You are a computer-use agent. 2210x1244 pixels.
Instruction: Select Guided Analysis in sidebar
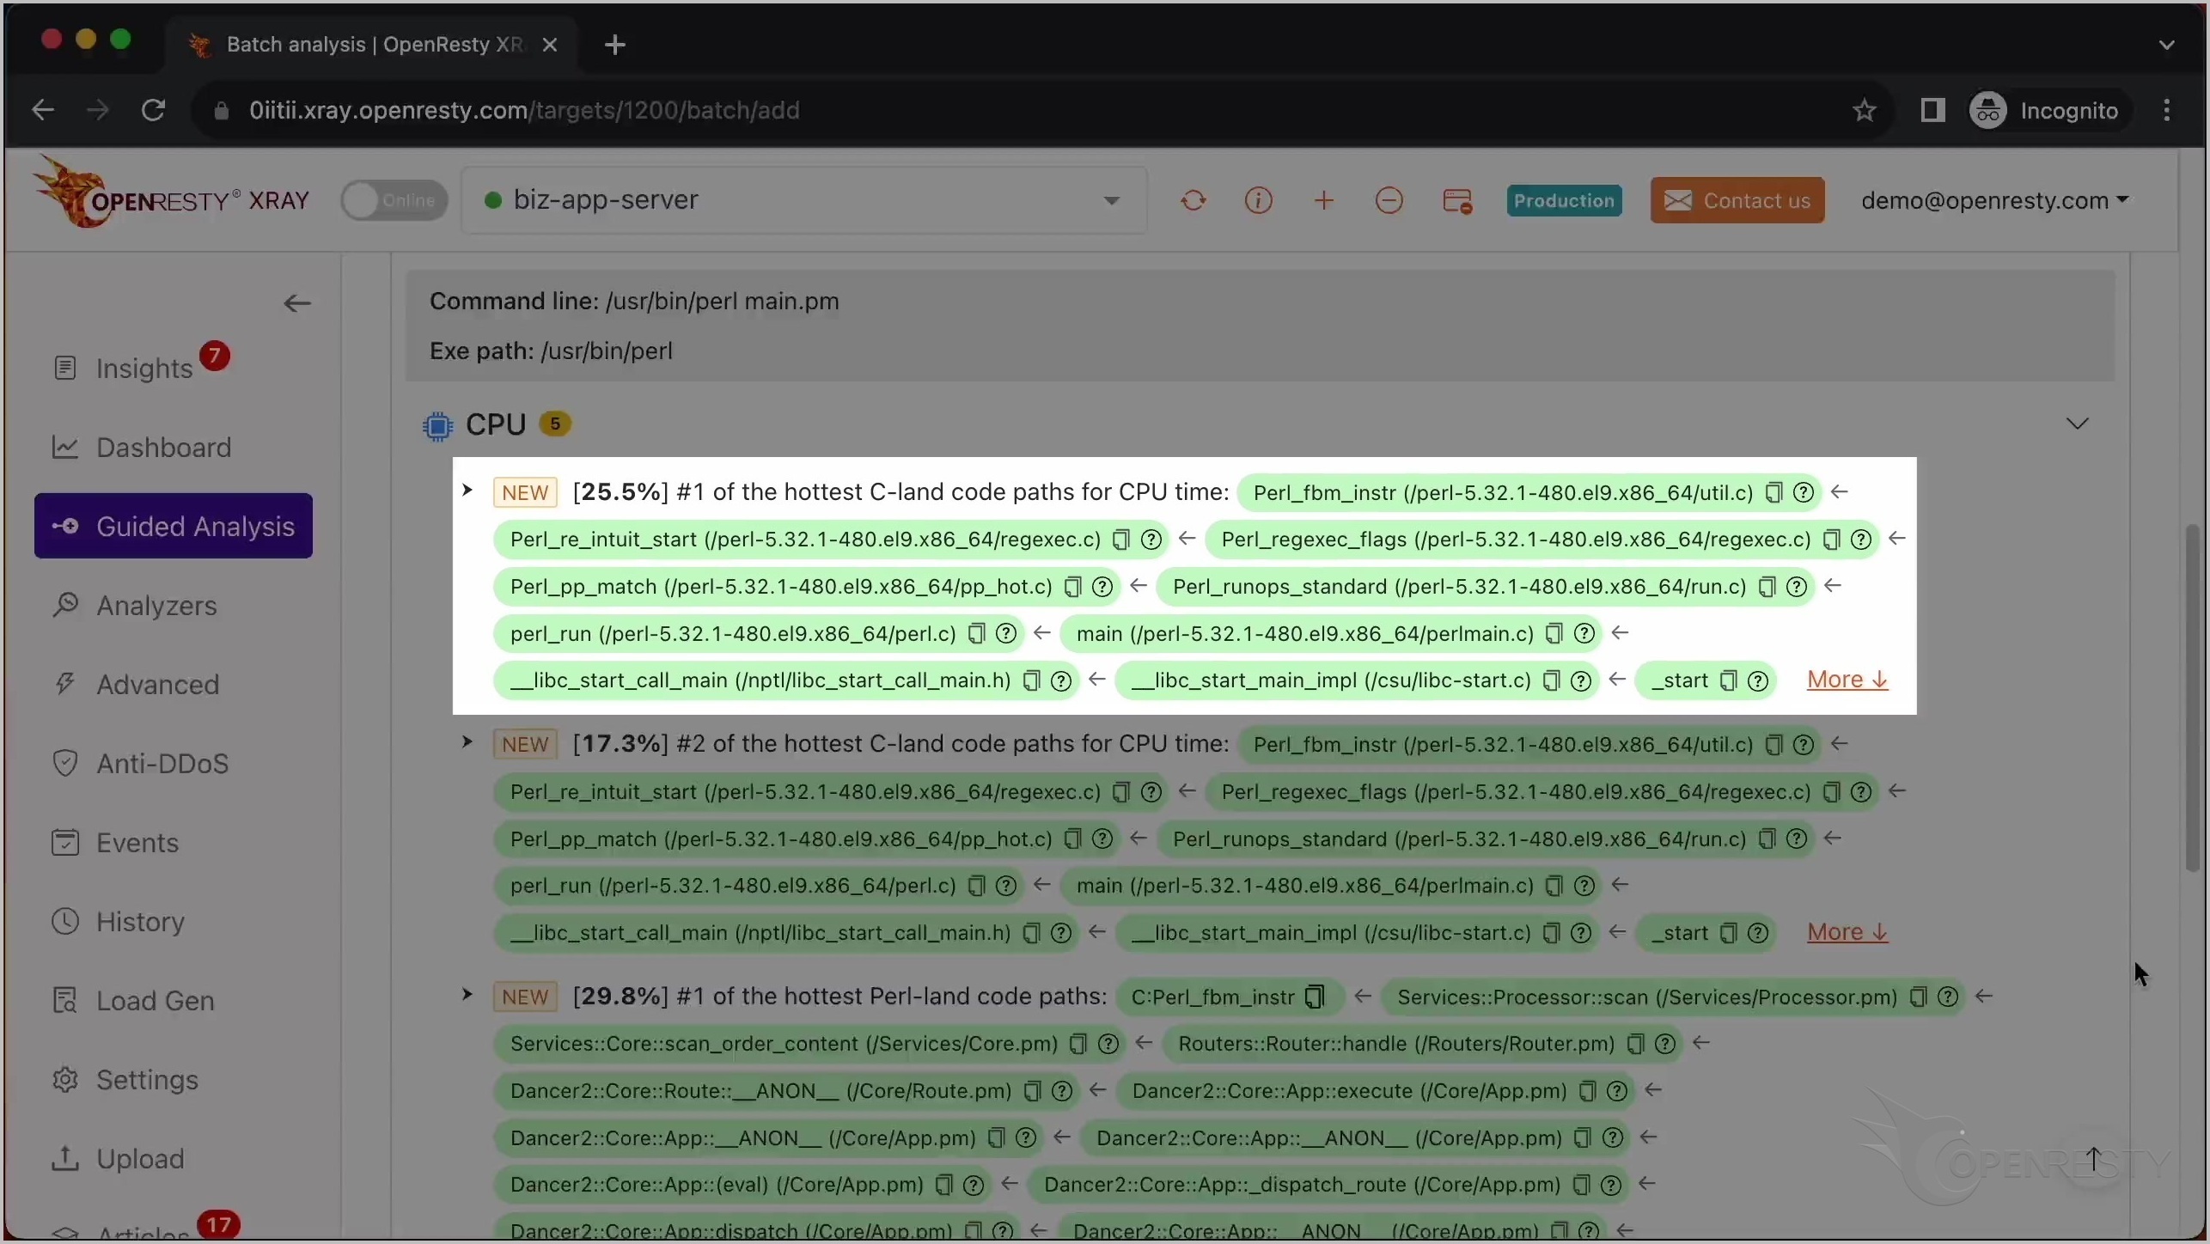coord(174,526)
